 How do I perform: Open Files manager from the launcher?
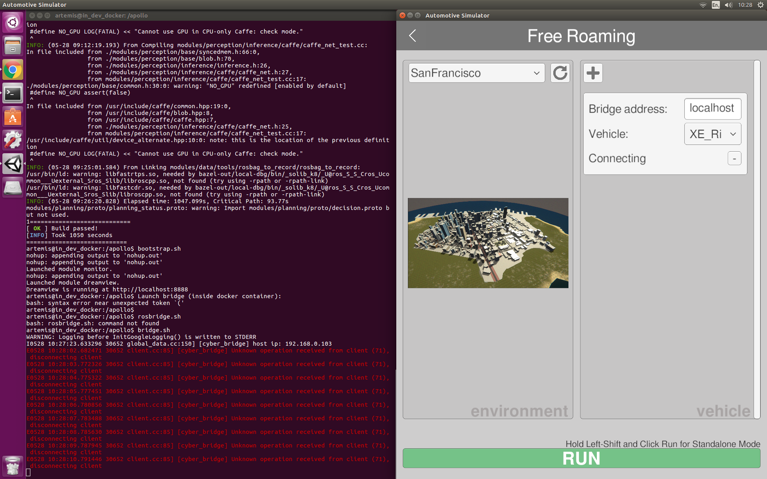(13, 46)
